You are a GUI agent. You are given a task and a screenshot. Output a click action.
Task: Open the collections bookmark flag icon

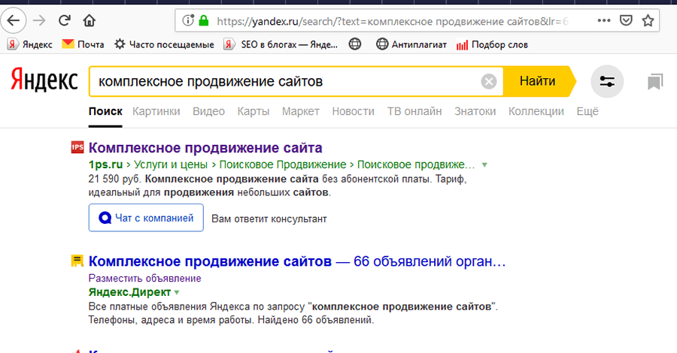(655, 82)
